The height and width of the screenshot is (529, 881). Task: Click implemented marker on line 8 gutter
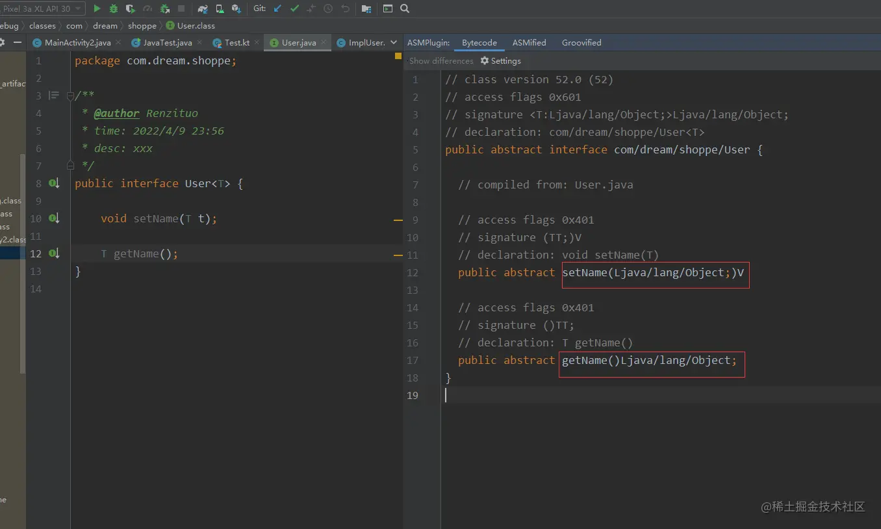pyautogui.click(x=55, y=183)
